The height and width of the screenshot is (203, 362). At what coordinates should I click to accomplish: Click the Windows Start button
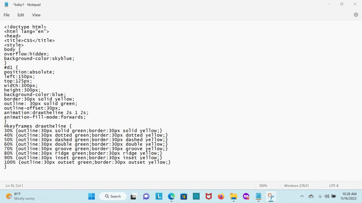(92, 196)
